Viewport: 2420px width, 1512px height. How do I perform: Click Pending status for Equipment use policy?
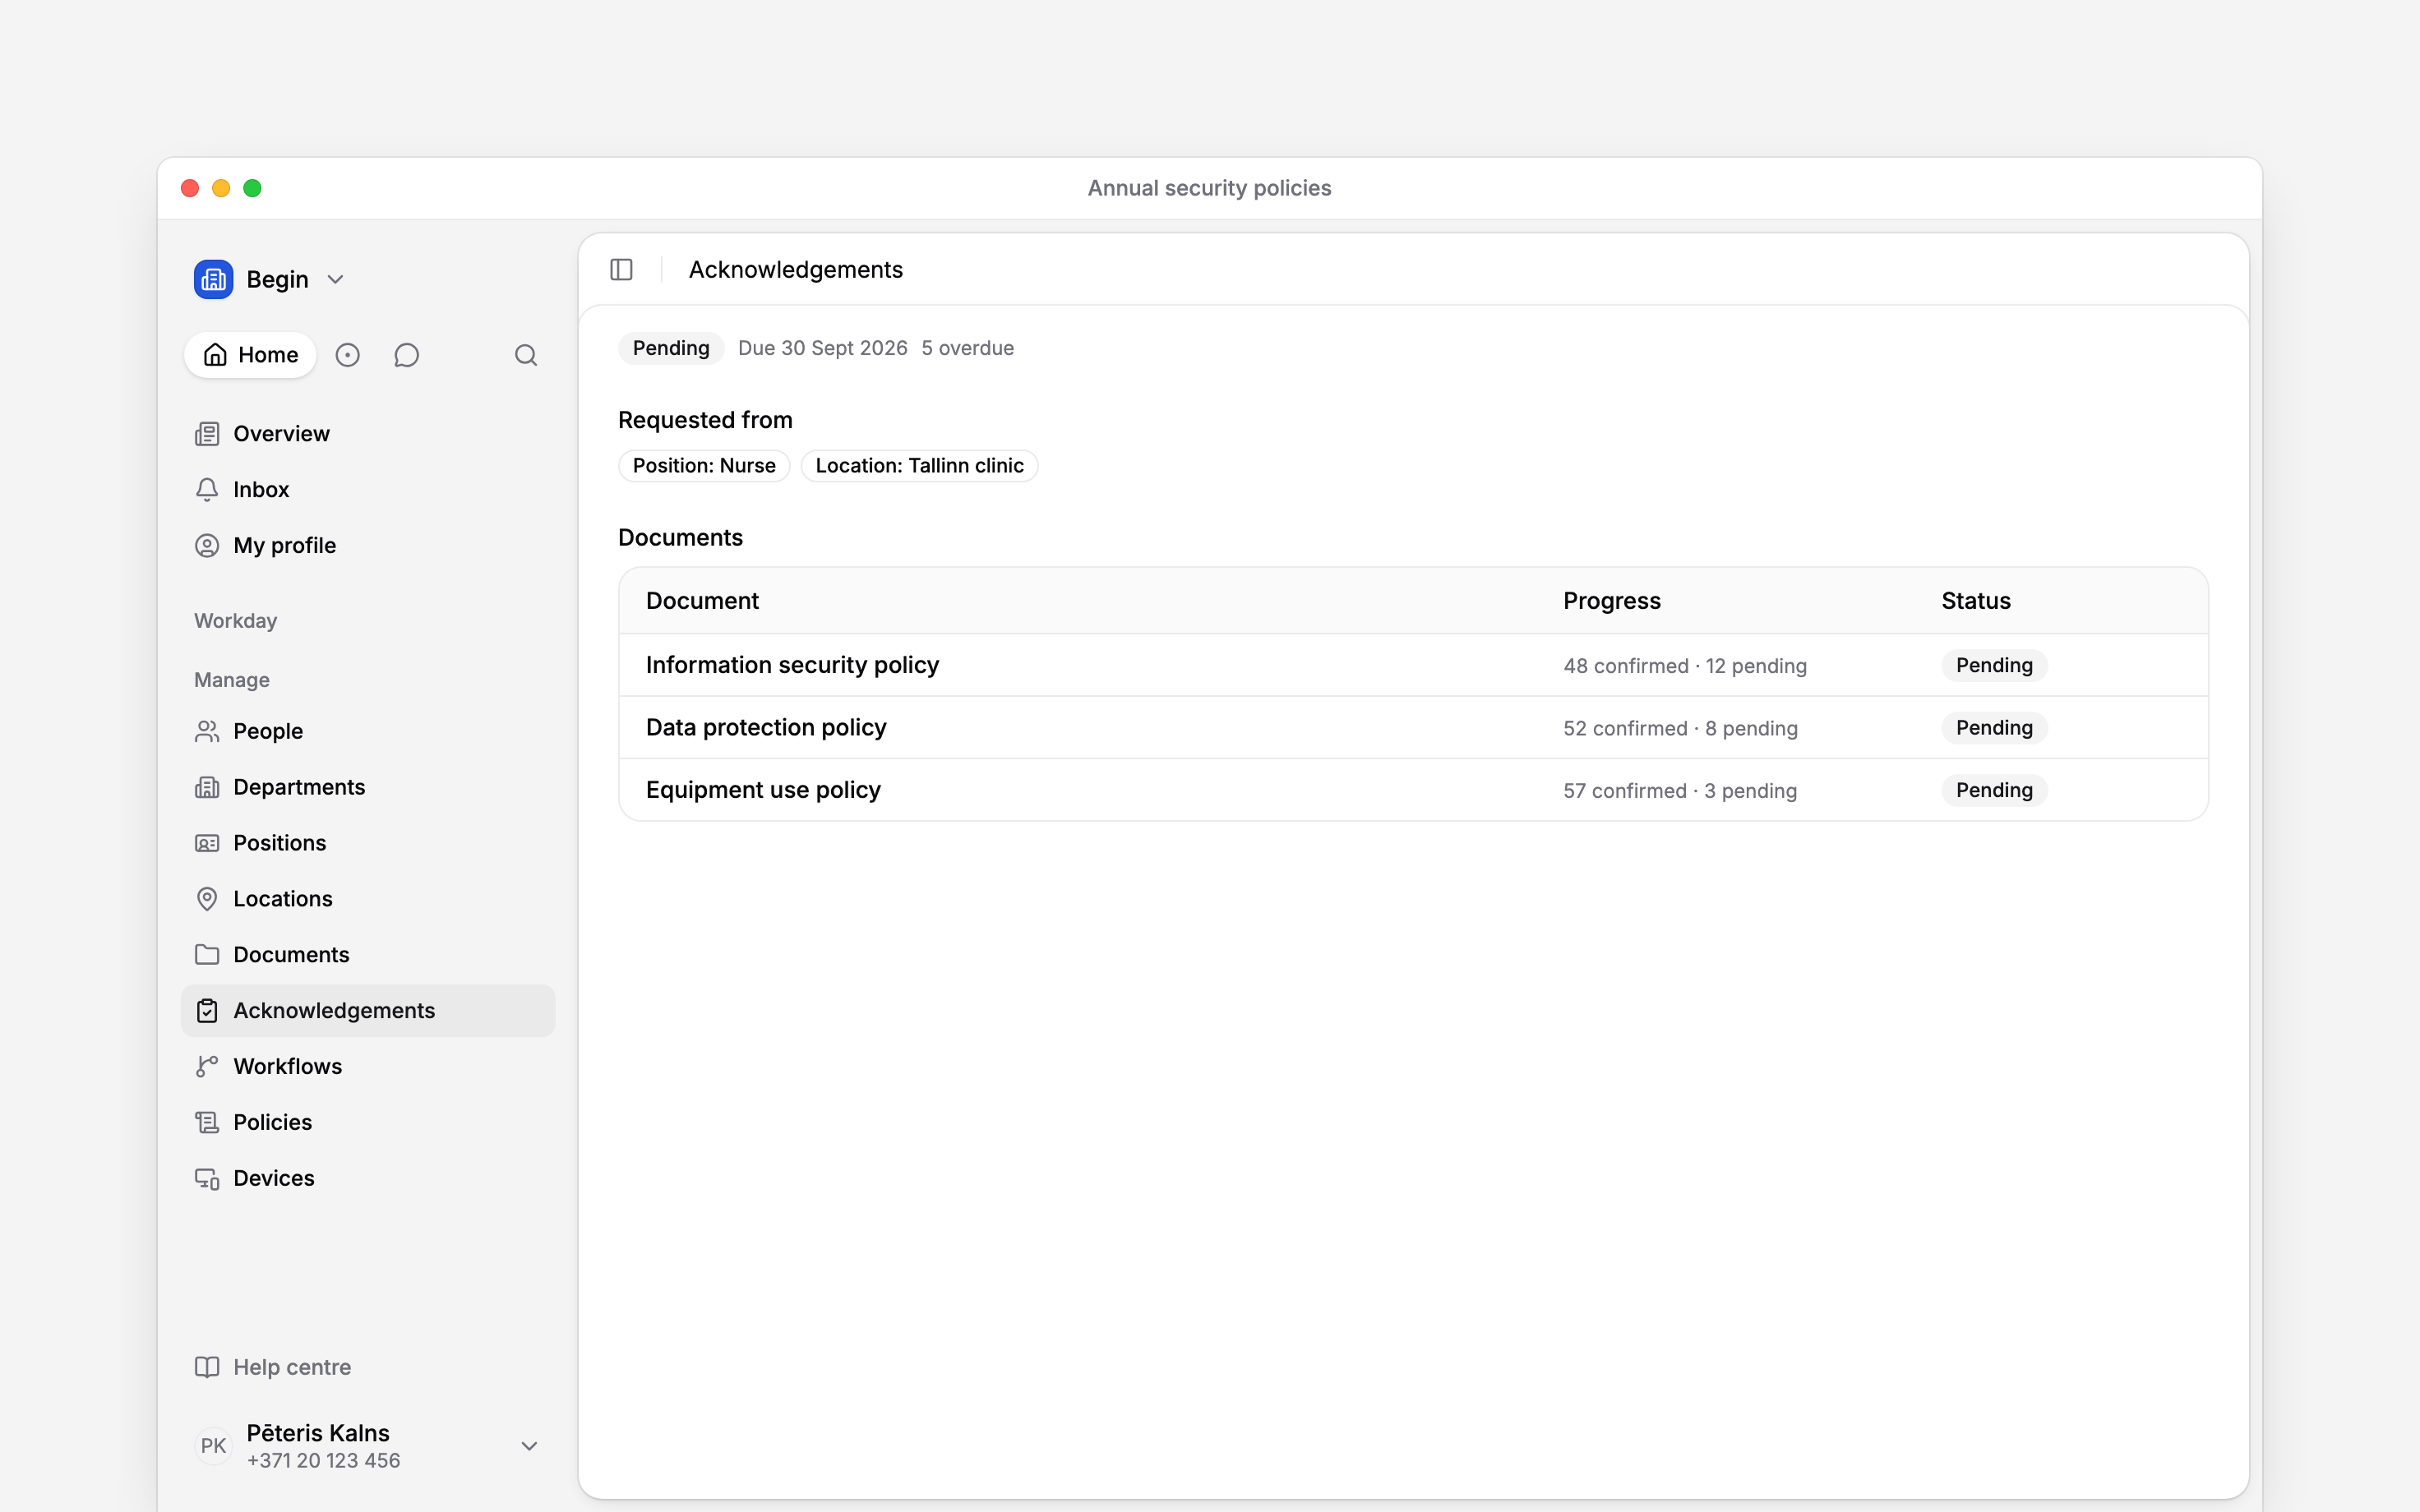[x=1994, y=790]
